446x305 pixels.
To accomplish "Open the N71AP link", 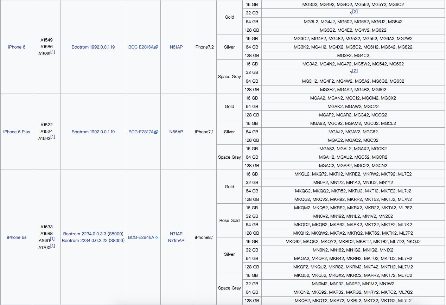I will tap(176, 234).
